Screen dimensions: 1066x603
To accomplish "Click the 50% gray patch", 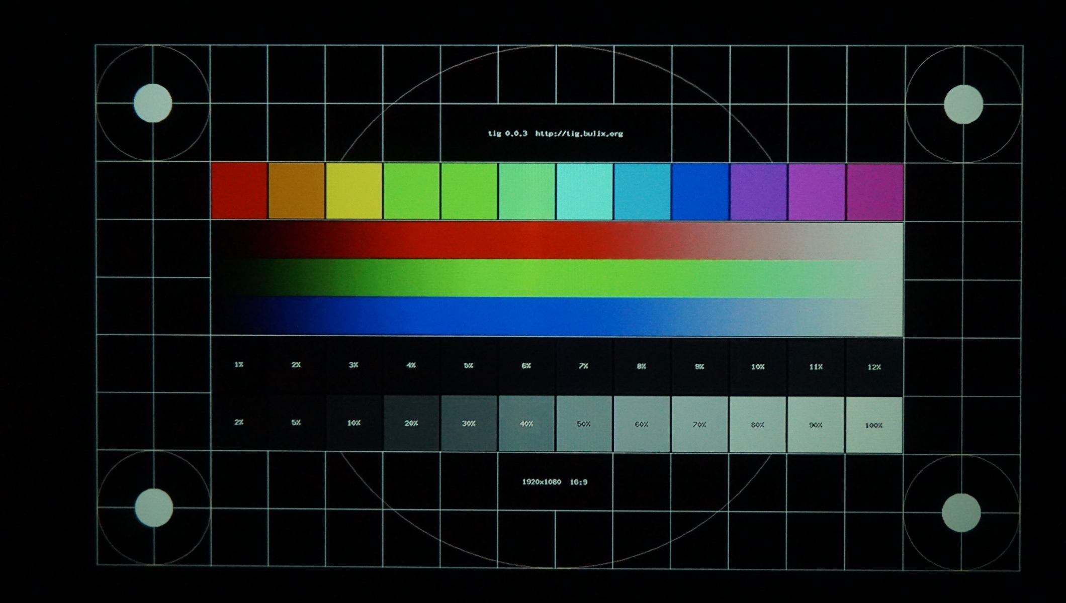I will [x=584, y=424].
